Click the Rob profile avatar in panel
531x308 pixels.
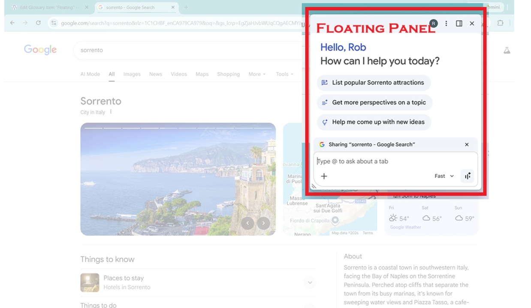[x=434, y=24]
